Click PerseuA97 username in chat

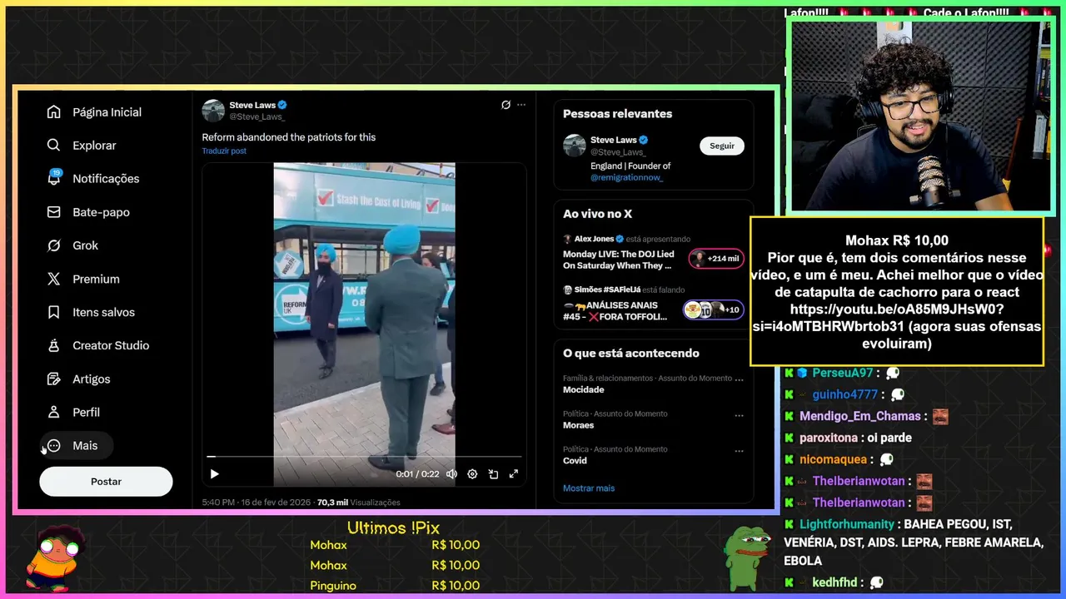843,373
